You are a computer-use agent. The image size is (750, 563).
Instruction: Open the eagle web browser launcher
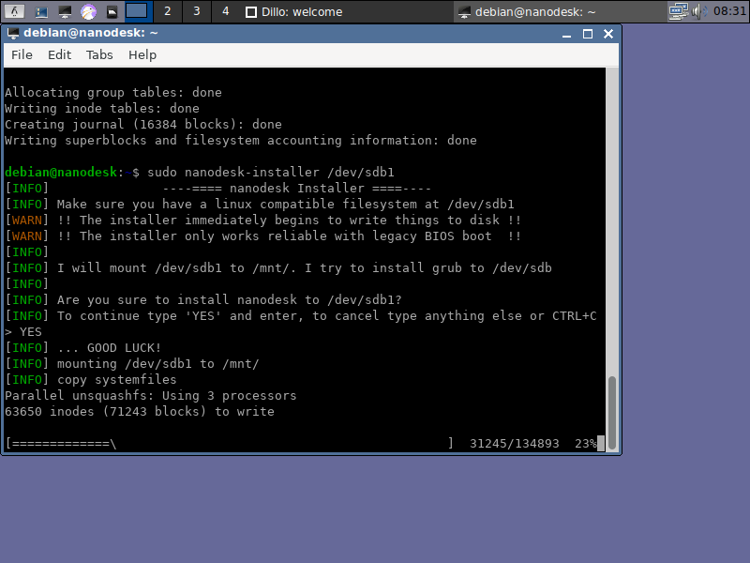pyautogui.click(x=88, y=11)
